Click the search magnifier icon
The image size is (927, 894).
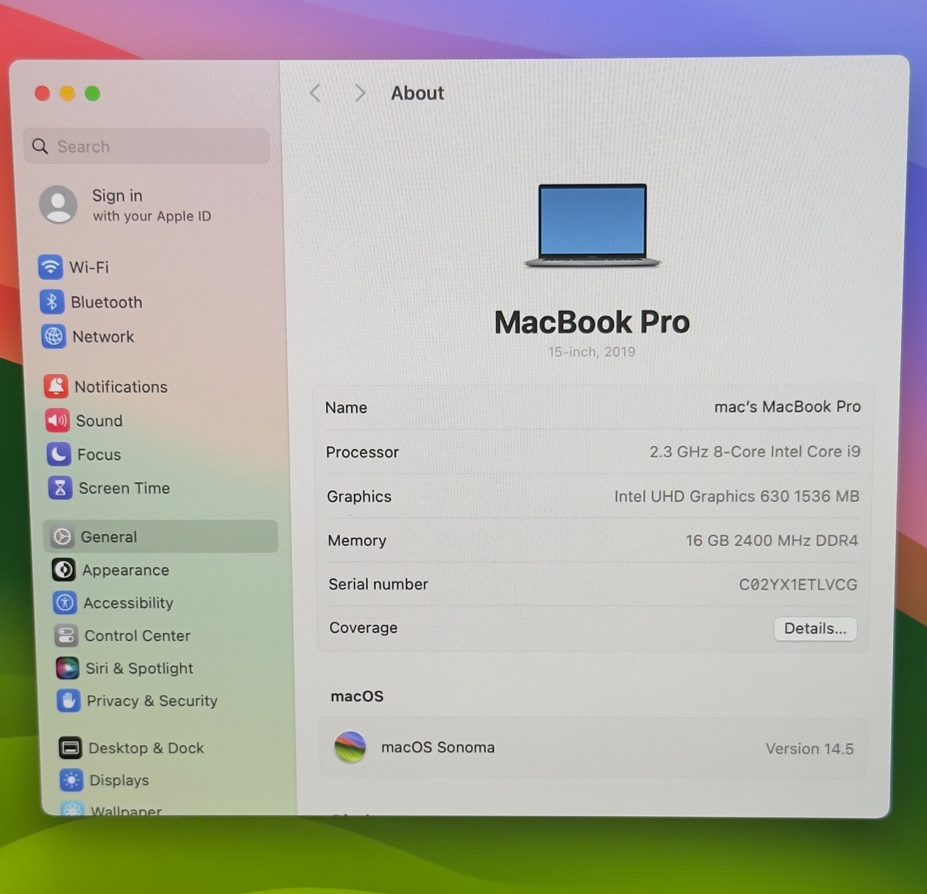40,146
